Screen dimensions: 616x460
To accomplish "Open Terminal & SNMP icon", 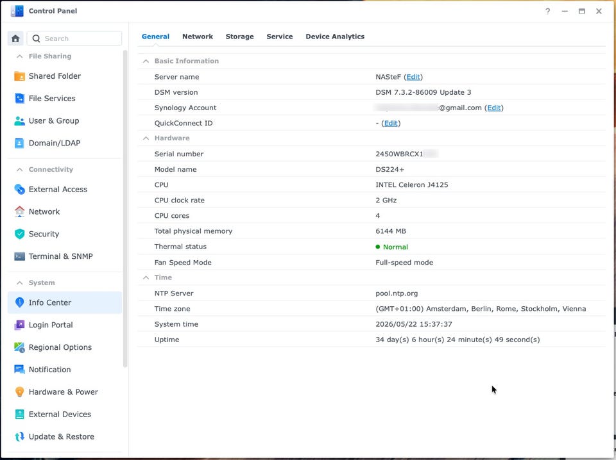I will [x=19, y=256].
